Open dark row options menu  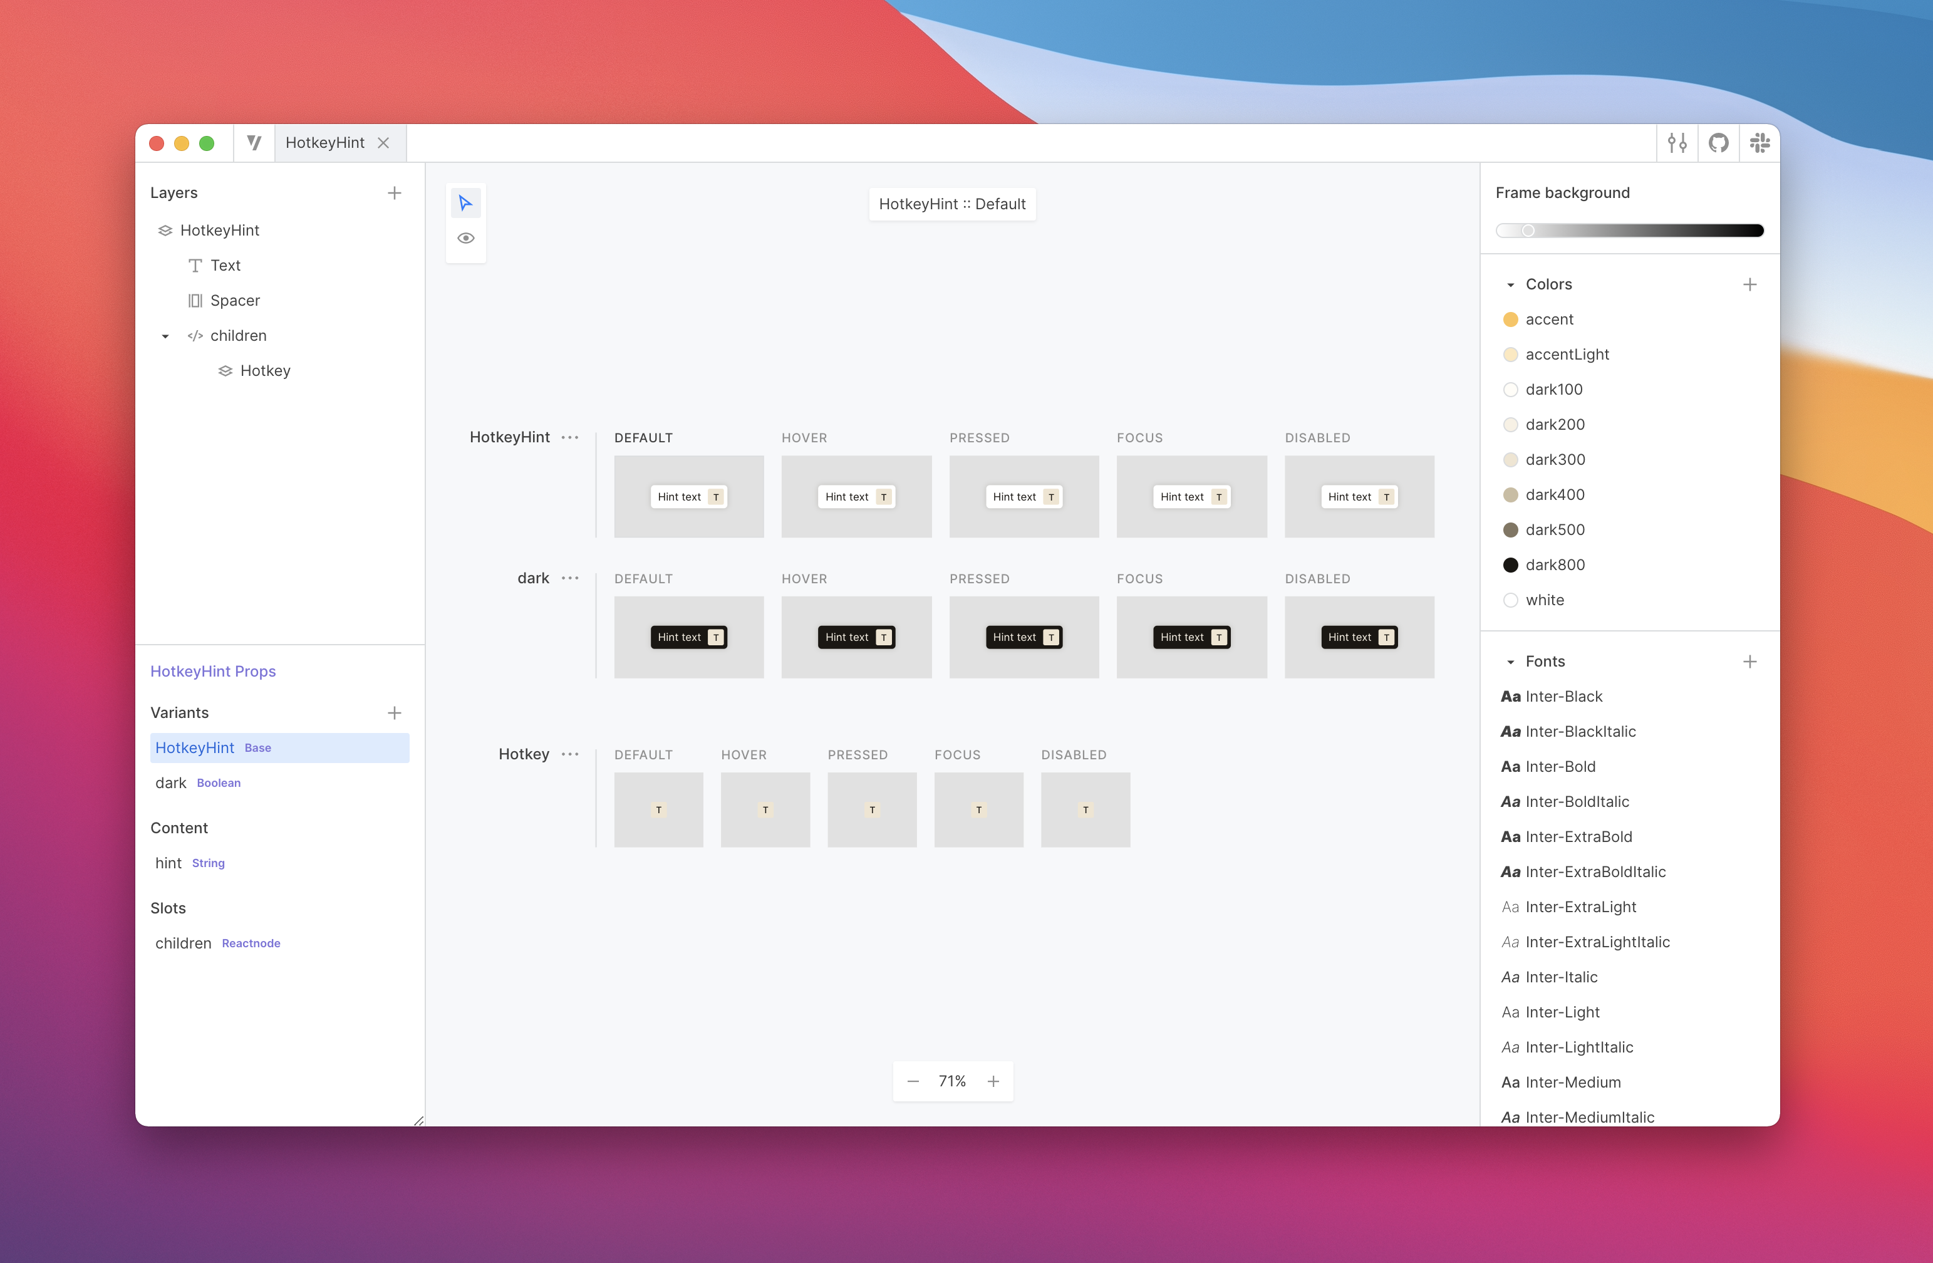[570, 578]
